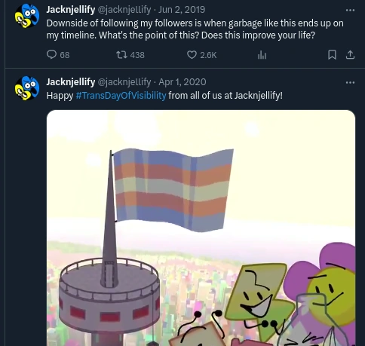The width and height of the screenshot is (365, 346).
Task: Open the Apr 1, 2020 timestamp
Action: (x=182, y=82)
